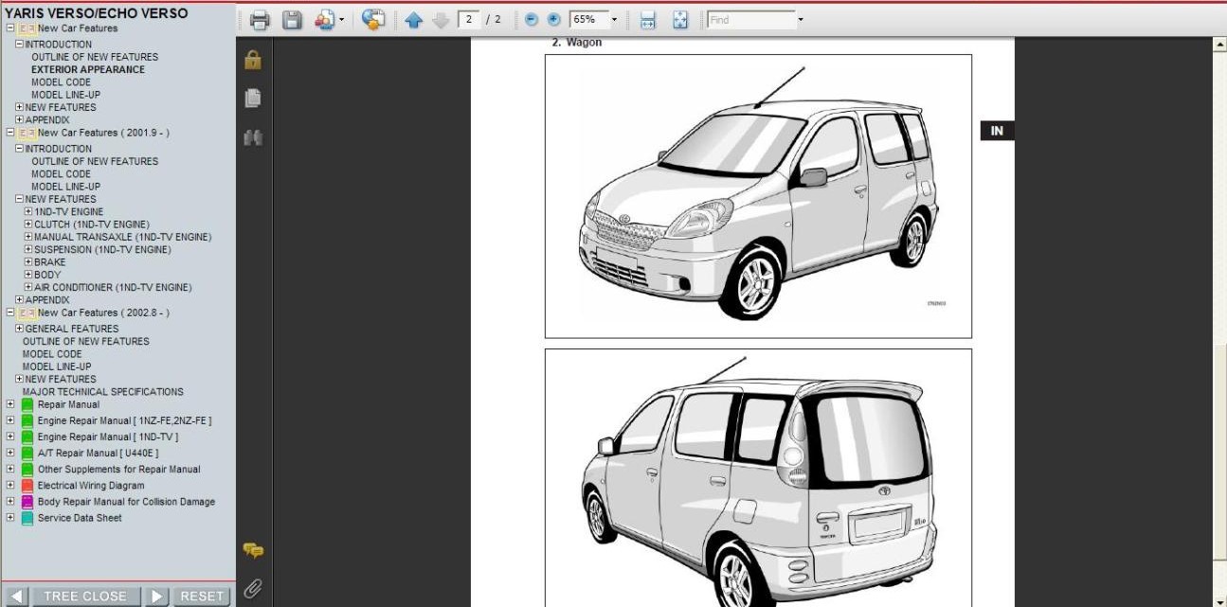The width and height of the screenshot is (1227, 607).
Task: Open the dropdown arrow next to email icon
Action: (x=342, y=20)
